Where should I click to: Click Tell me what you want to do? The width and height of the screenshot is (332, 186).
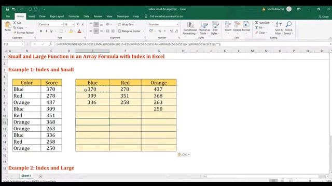click(166, 16)
